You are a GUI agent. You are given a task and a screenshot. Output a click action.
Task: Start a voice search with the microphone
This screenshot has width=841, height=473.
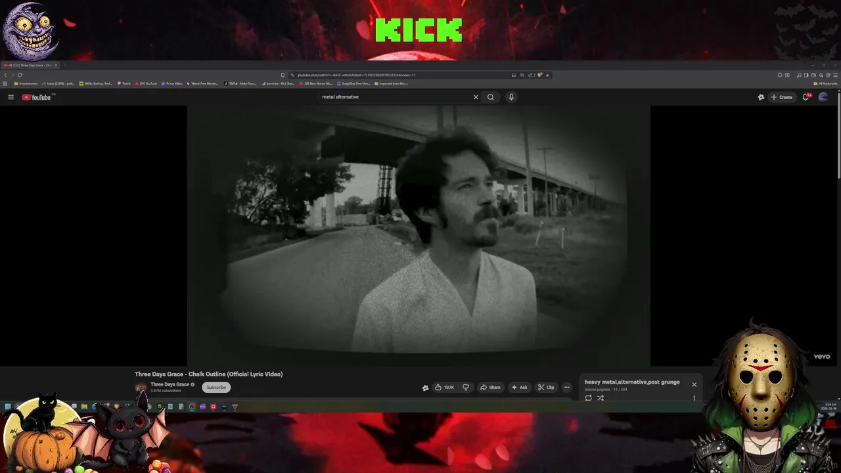511,97
